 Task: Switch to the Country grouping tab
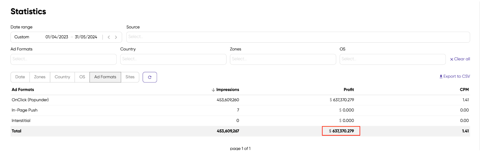pos(62,77)
